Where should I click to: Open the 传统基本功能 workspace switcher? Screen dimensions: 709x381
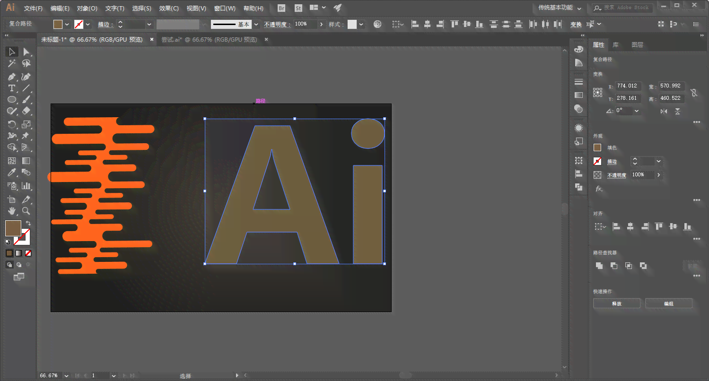560,8
